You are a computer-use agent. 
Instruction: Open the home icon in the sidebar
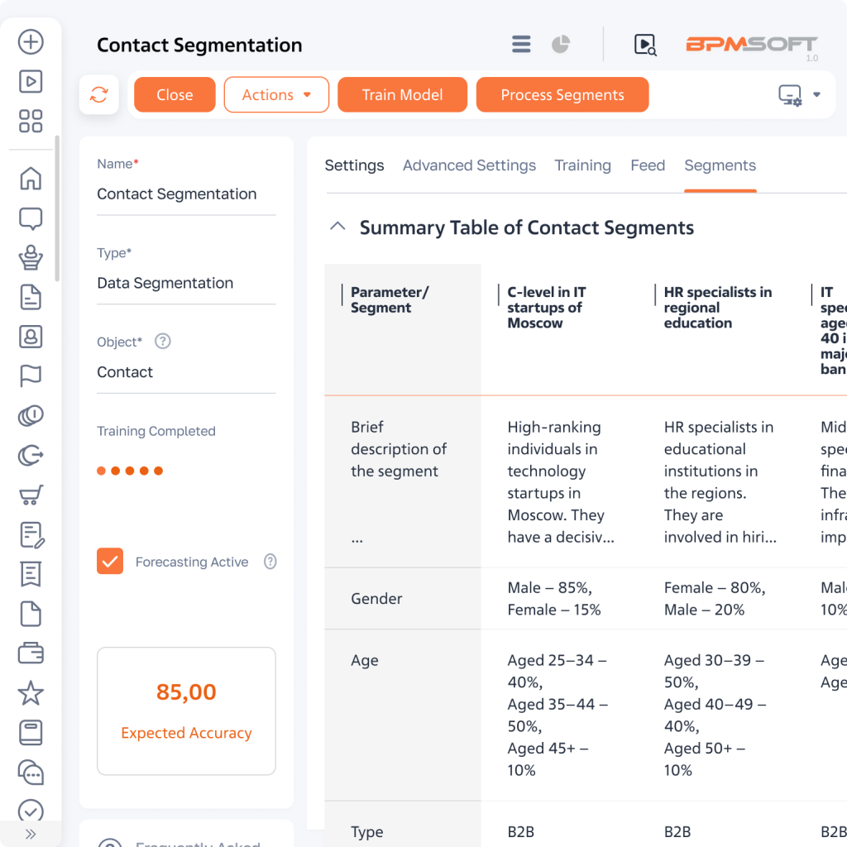click(31, 178)
